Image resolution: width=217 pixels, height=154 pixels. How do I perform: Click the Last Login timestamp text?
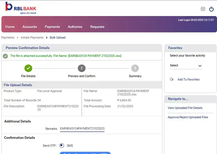(196, 20)
